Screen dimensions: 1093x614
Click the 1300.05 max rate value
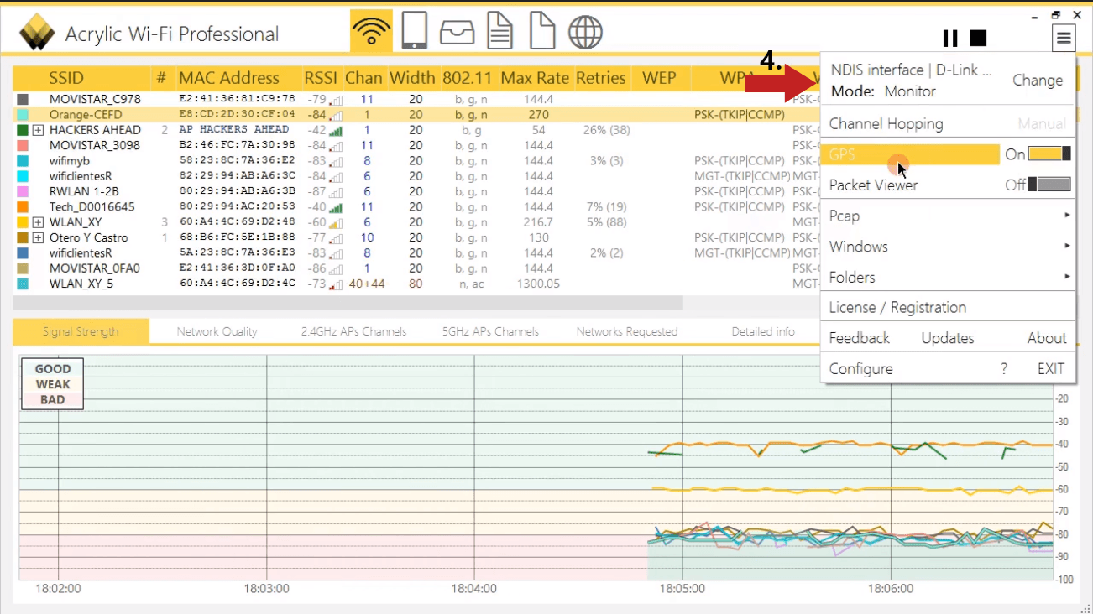click(x=539, y=284)
